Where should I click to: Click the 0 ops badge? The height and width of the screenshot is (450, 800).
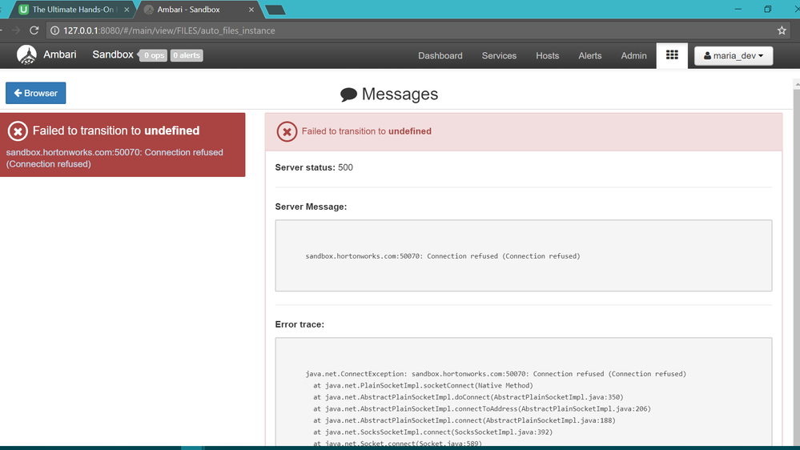tap(153, 55)
